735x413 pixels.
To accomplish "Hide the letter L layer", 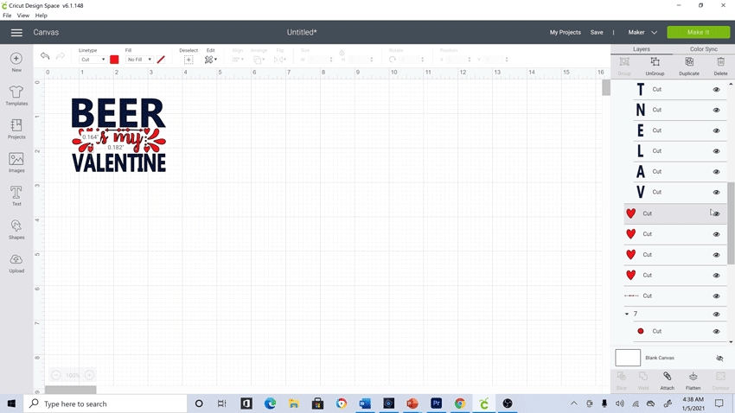I will (x=716, y=151).
